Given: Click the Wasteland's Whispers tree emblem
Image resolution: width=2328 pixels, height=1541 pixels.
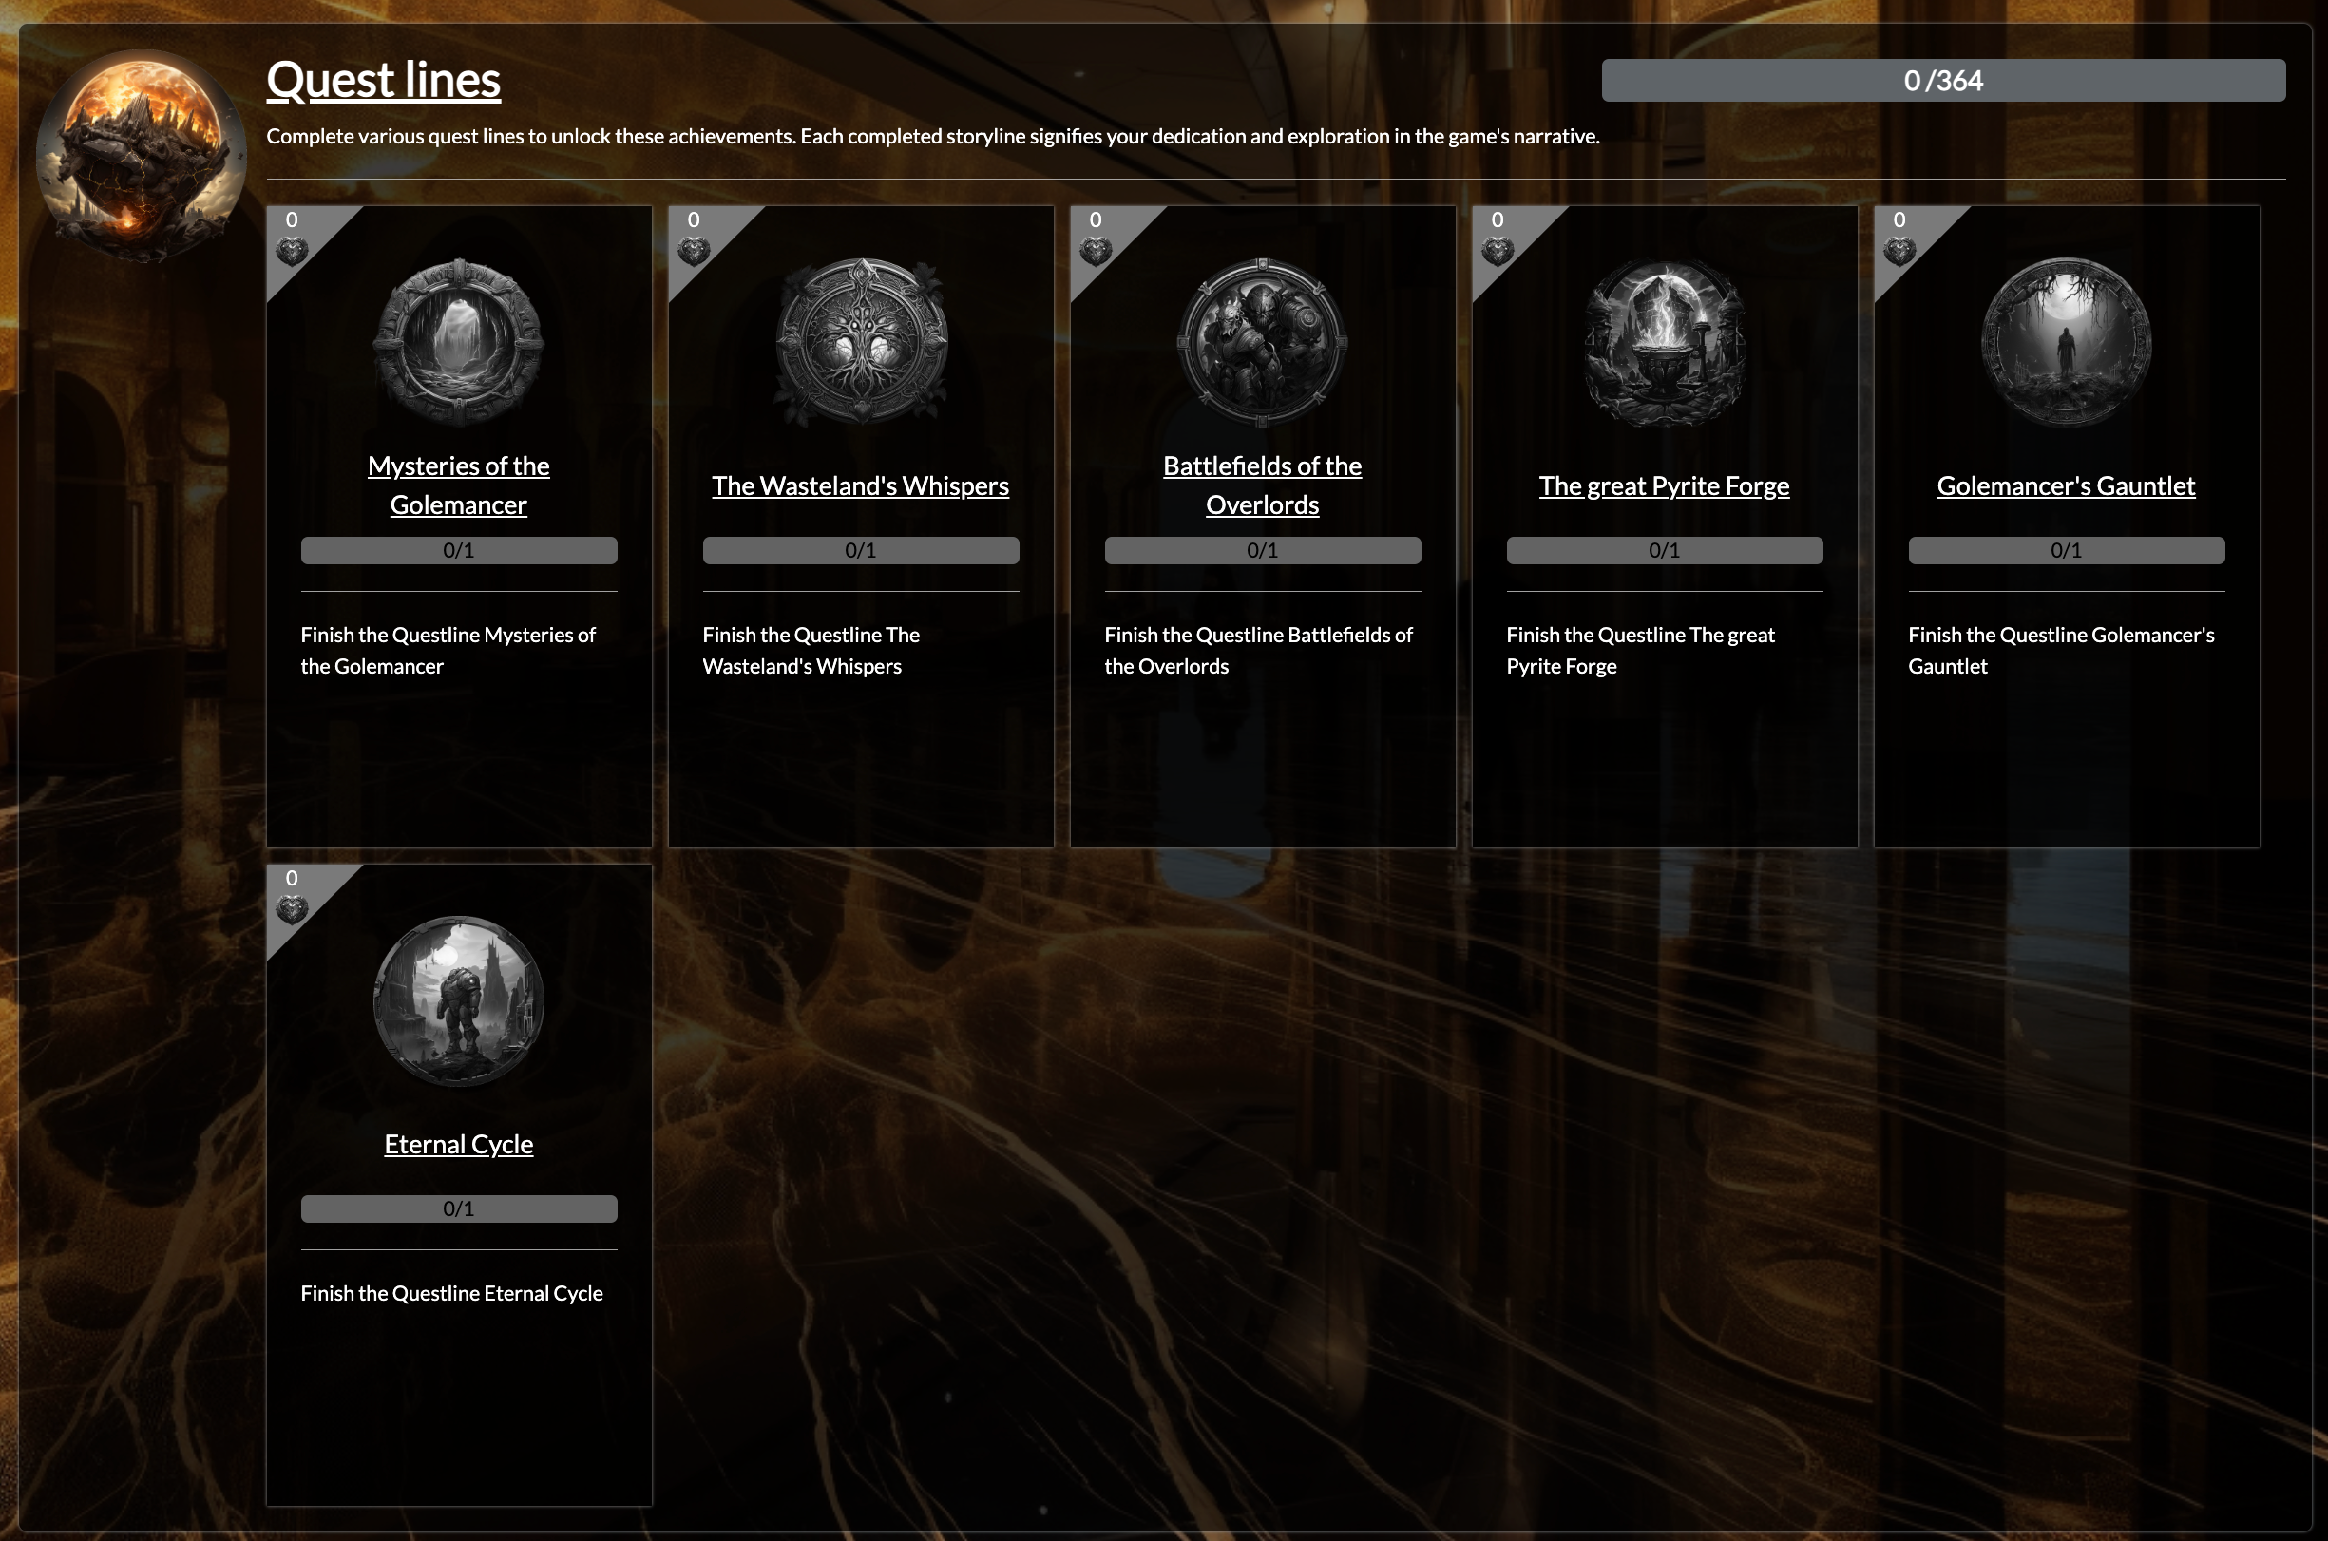Looking at the screenshot, I should (x=861, y=342).
